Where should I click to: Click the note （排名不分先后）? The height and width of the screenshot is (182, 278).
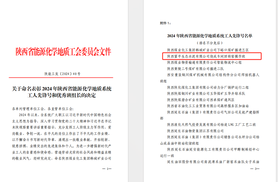(210, 43)
